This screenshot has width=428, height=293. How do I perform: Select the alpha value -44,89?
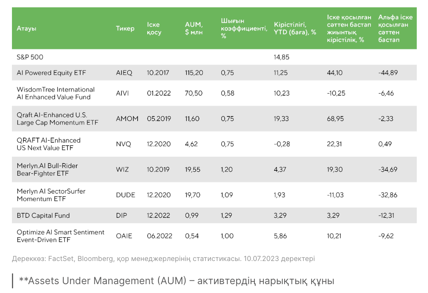388,73
